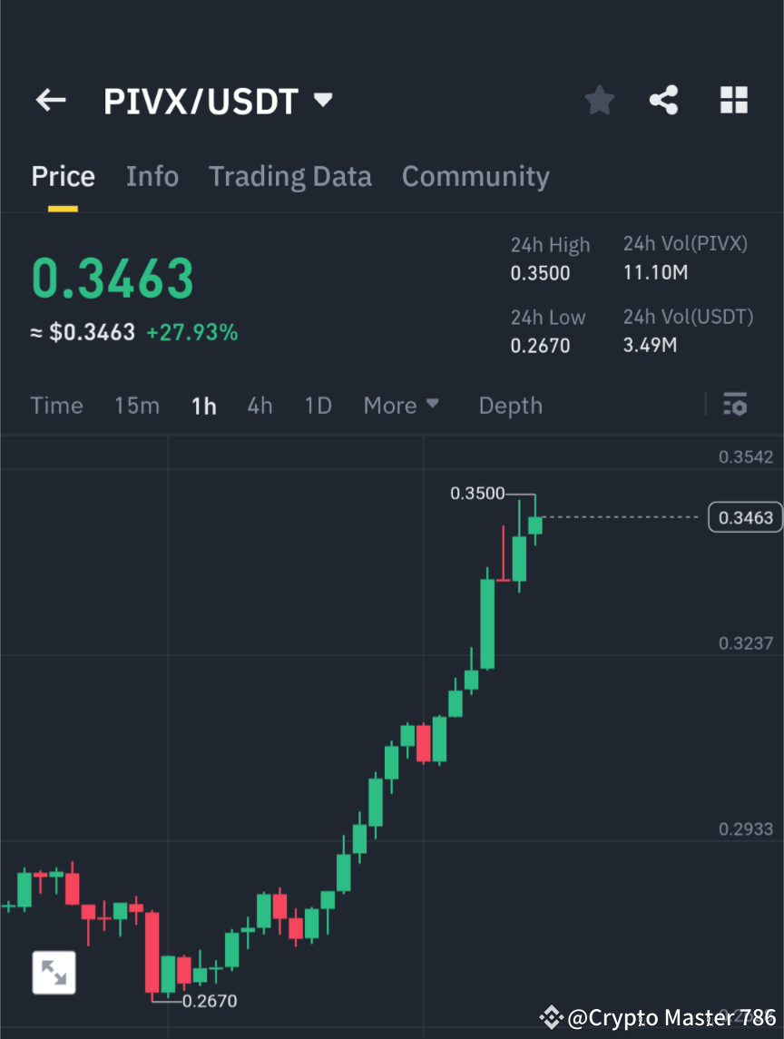
Task: Open chart settings icon beside Depth
Action: tap(735, 405)
